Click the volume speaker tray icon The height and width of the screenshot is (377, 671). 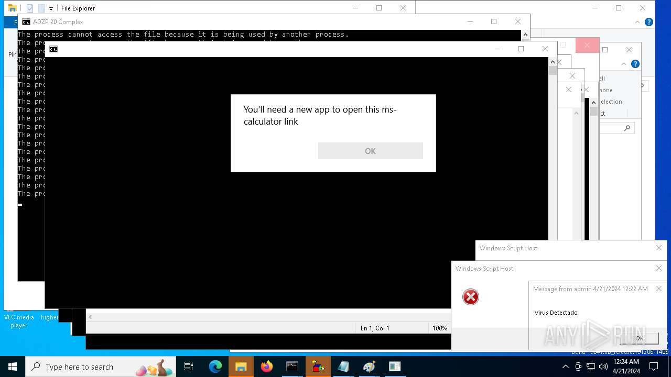603,367
